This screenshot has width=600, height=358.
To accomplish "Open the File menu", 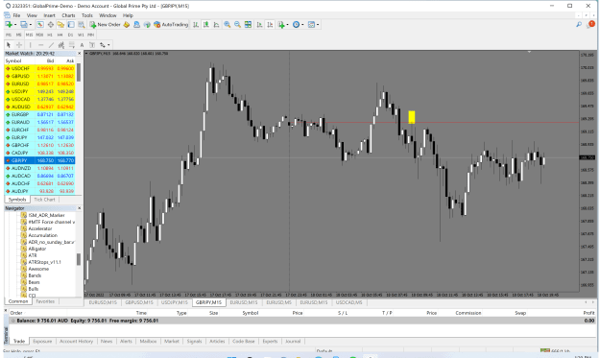I will click(16, 15).
